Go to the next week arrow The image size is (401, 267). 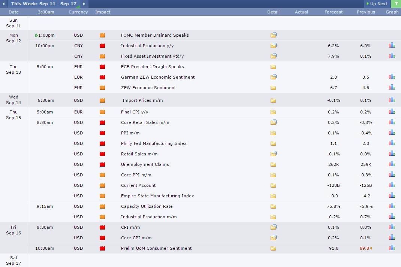tap(84, 4)
